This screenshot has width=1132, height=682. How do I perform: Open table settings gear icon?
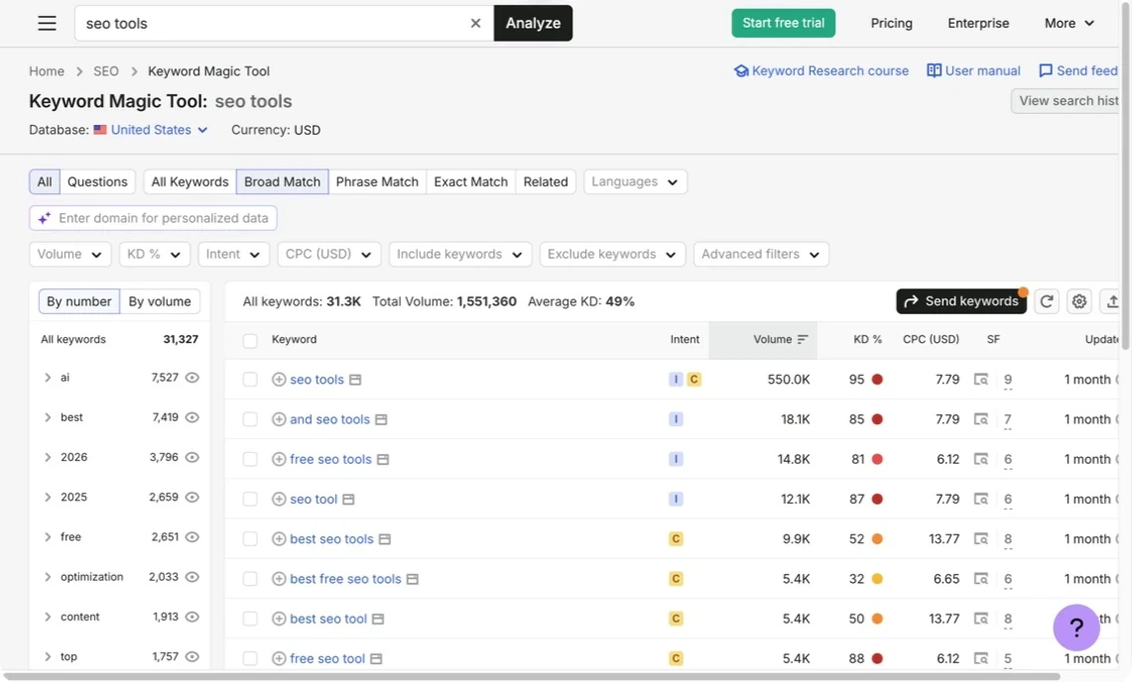coord(1078,301)
